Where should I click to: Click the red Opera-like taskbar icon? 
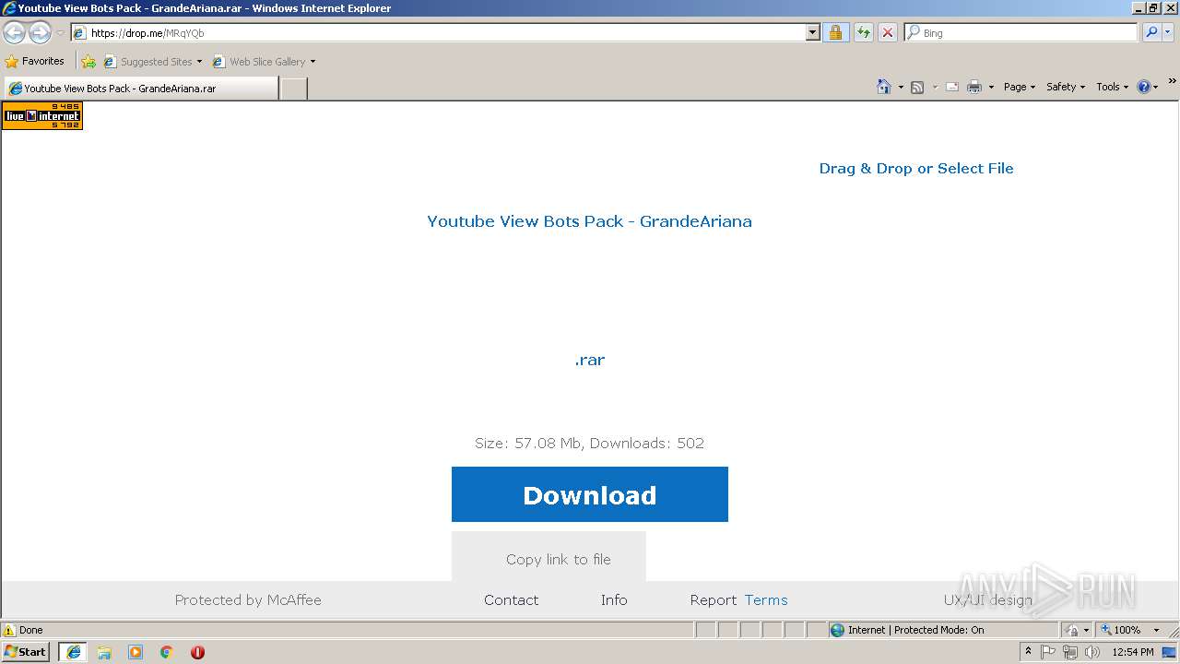pyautogui.click(x=197, y=652)
